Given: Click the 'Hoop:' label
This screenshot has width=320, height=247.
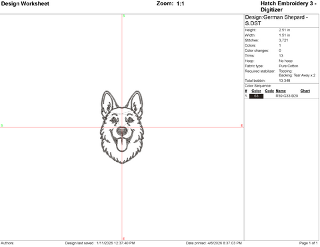Looking at the screenshot, I should pyautogui.click(x=249, y=61).
